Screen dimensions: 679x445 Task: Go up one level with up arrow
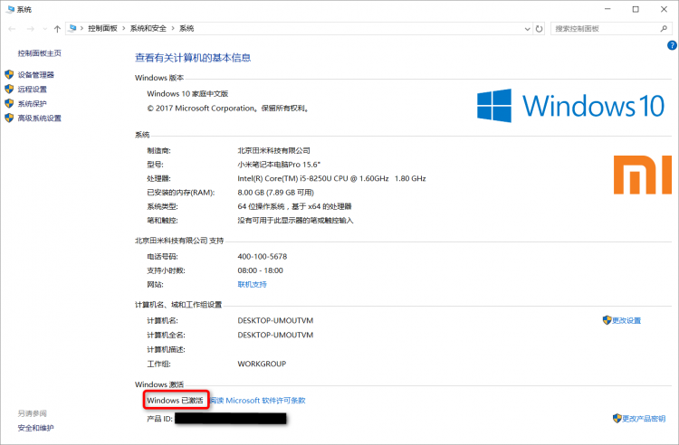click(57, 29)
